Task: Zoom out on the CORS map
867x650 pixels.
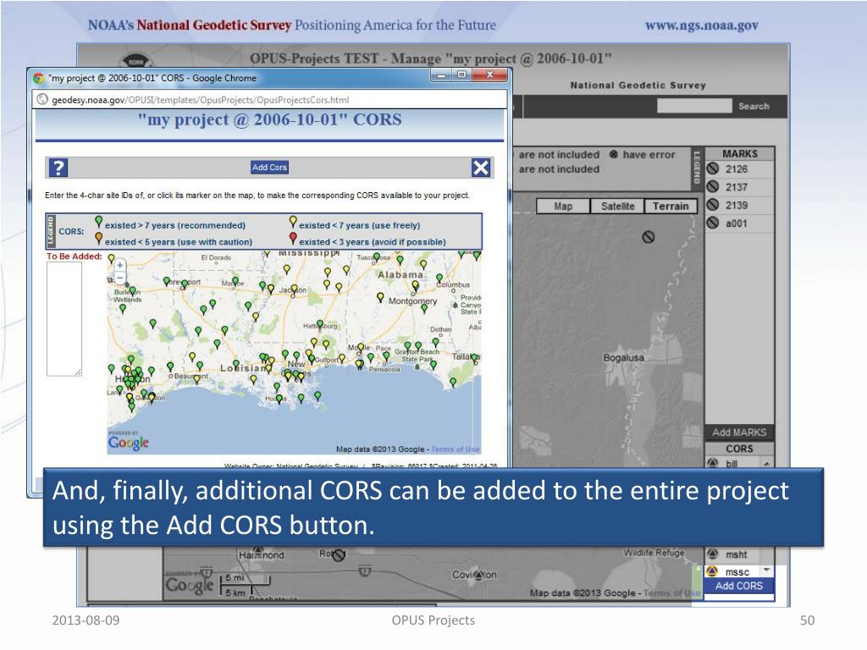Action: pyautogui.click(x=120, y=278)
